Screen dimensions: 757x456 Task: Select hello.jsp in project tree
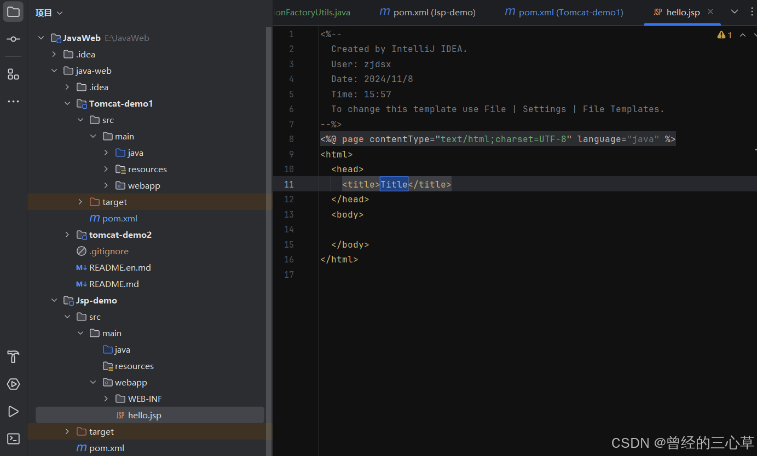click(x=150, y=415)
